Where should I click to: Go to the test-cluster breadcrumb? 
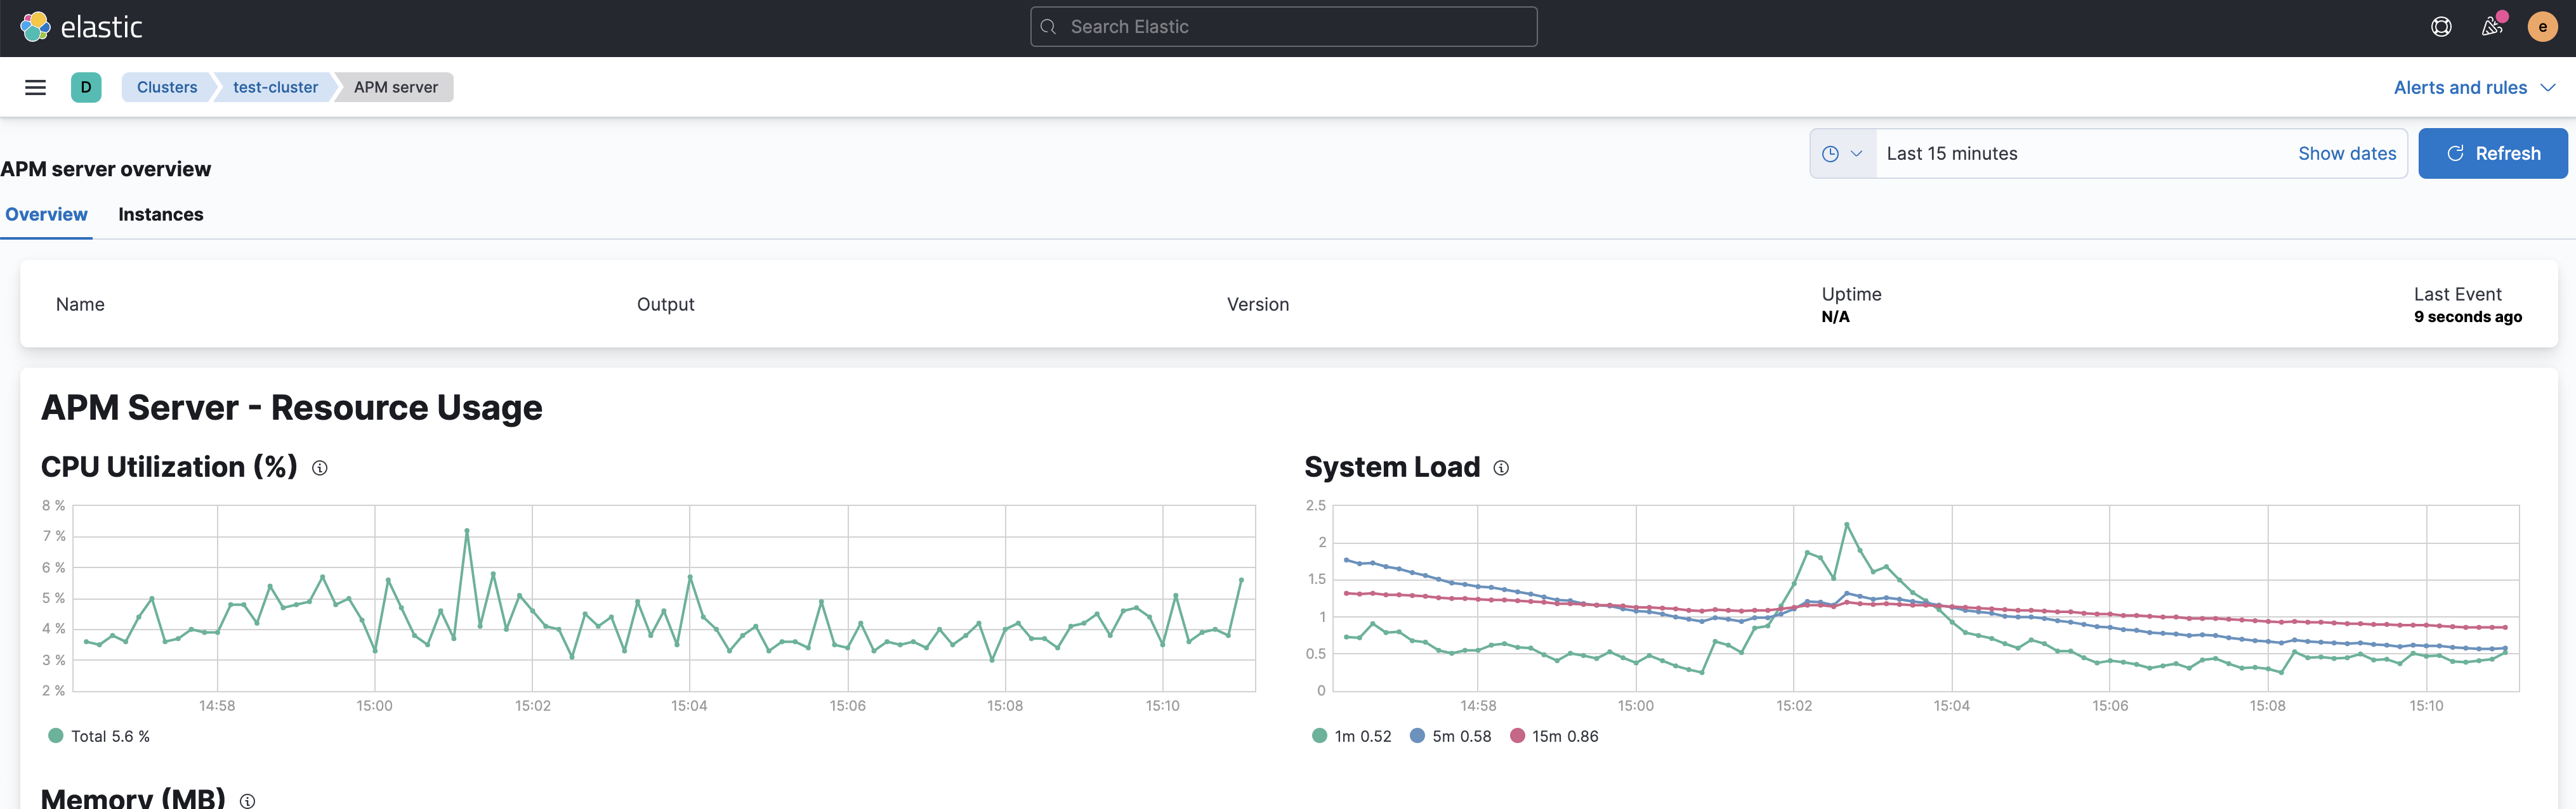pos(275,87)
